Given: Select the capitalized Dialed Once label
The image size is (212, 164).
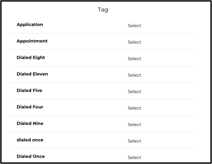Looking at the screenshot, I should click(x=31, y=156).
